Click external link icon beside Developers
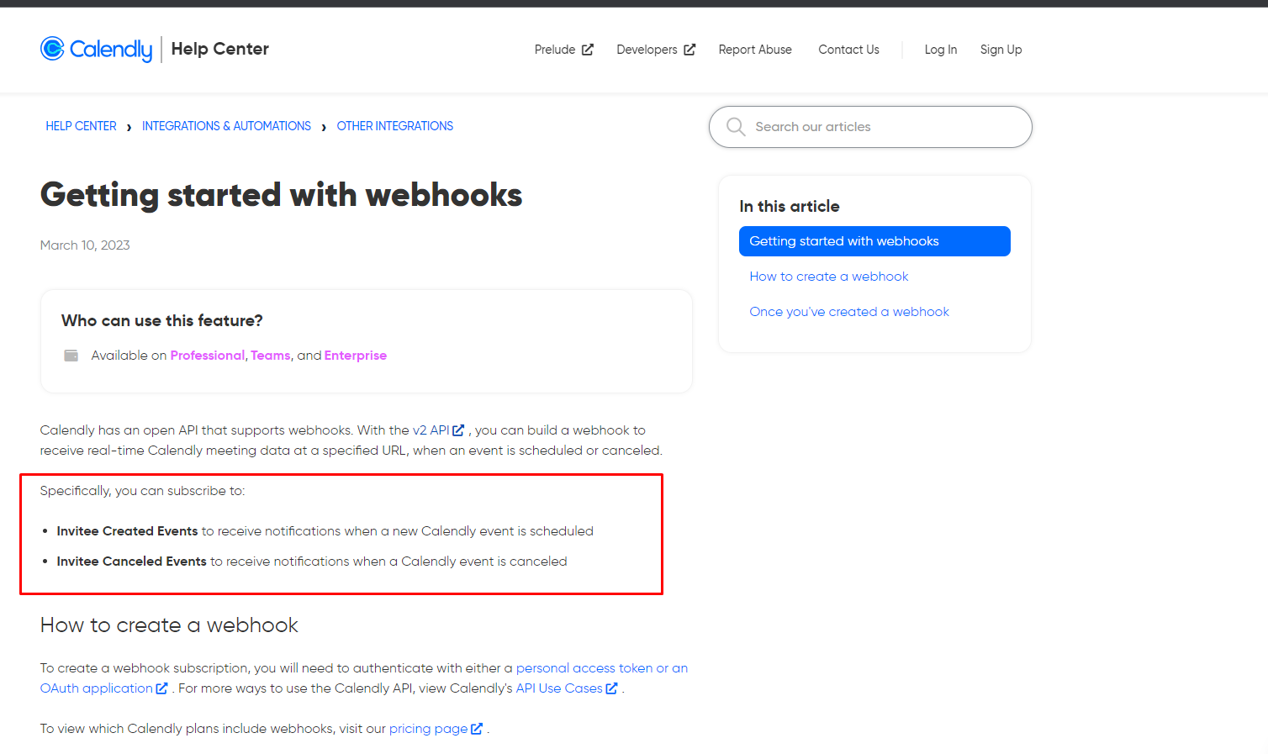1268x754 pixels. (689, 50)
